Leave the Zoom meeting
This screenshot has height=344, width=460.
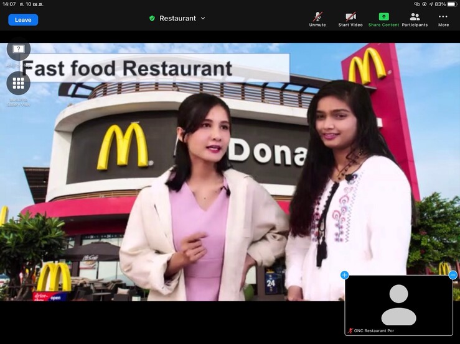point(23,20)
